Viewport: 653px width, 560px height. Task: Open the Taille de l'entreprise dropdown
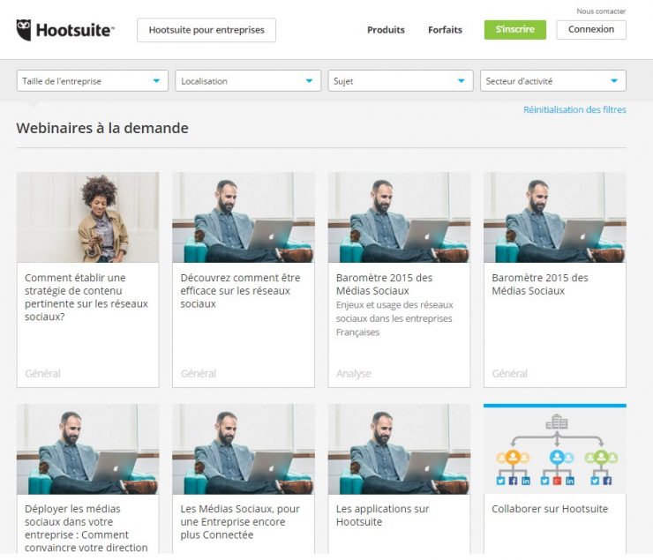(92, 81)
